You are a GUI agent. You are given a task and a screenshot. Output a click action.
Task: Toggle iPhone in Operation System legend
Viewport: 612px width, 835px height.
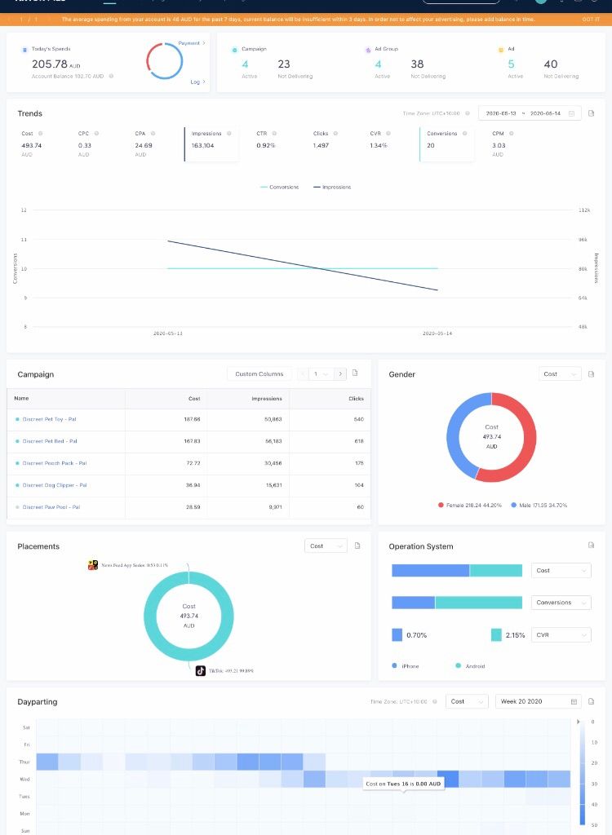[406, 666]
